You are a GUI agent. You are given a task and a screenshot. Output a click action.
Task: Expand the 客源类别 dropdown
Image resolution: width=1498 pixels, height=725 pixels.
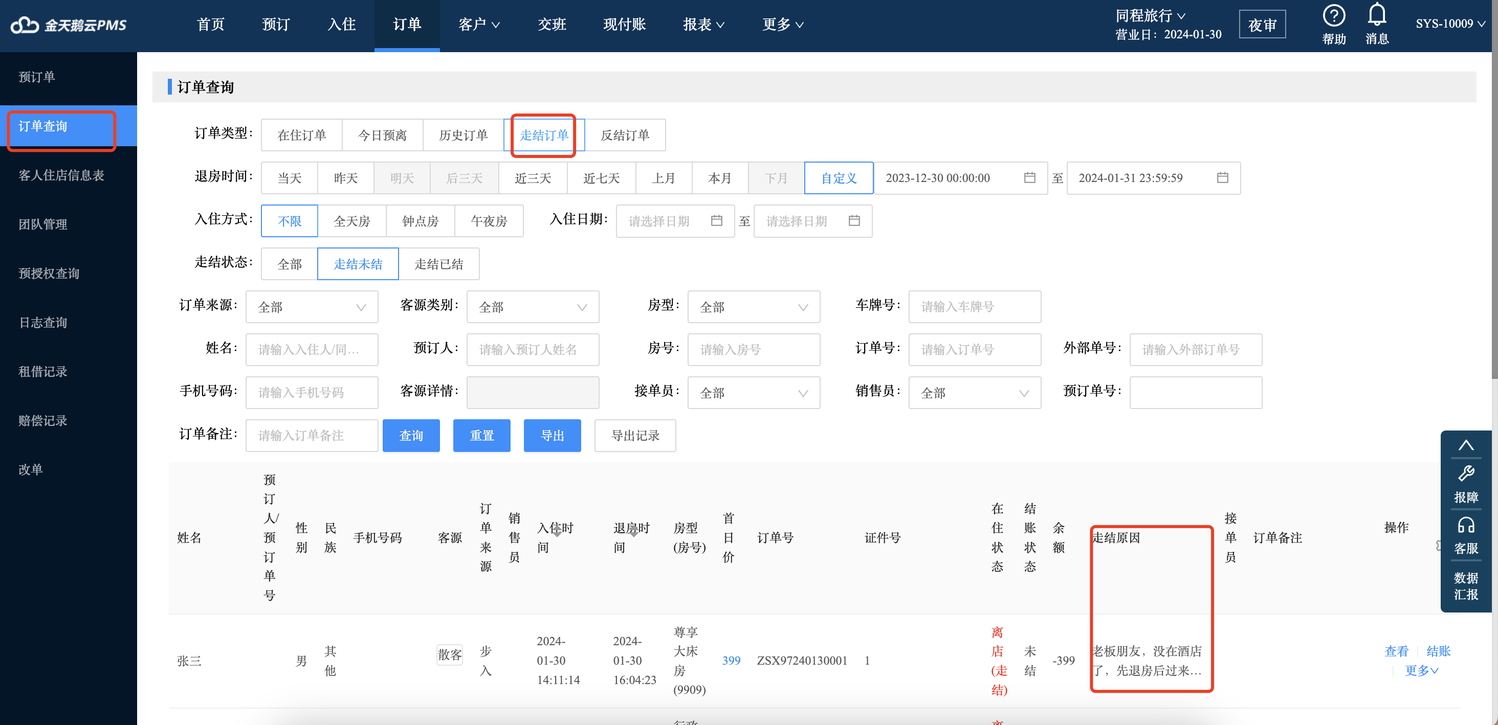(533, 307)
